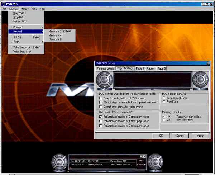Select the Free Form radio option
The image size is (215, 175).
(164, 102)
